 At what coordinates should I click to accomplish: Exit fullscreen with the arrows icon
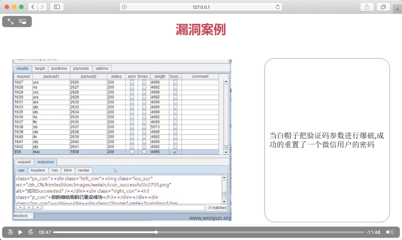11,22
